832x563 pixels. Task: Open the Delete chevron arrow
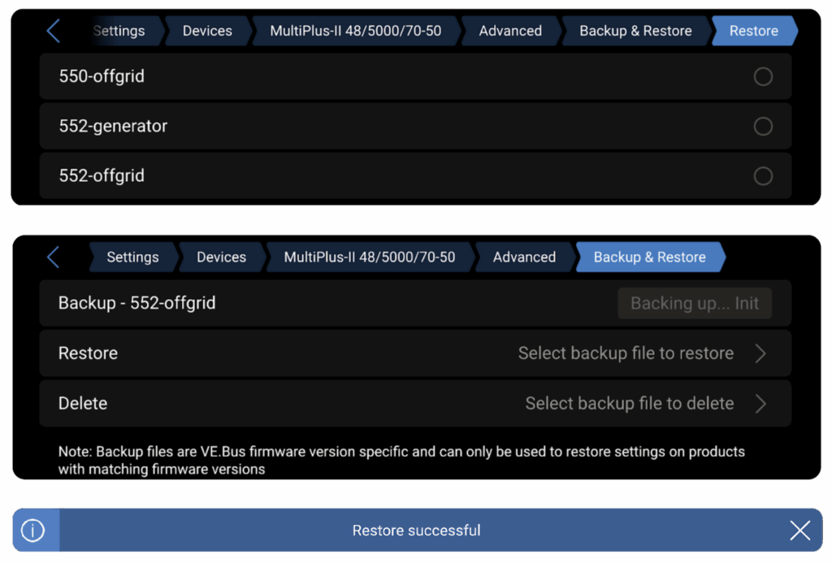click(x=760, y=404)
